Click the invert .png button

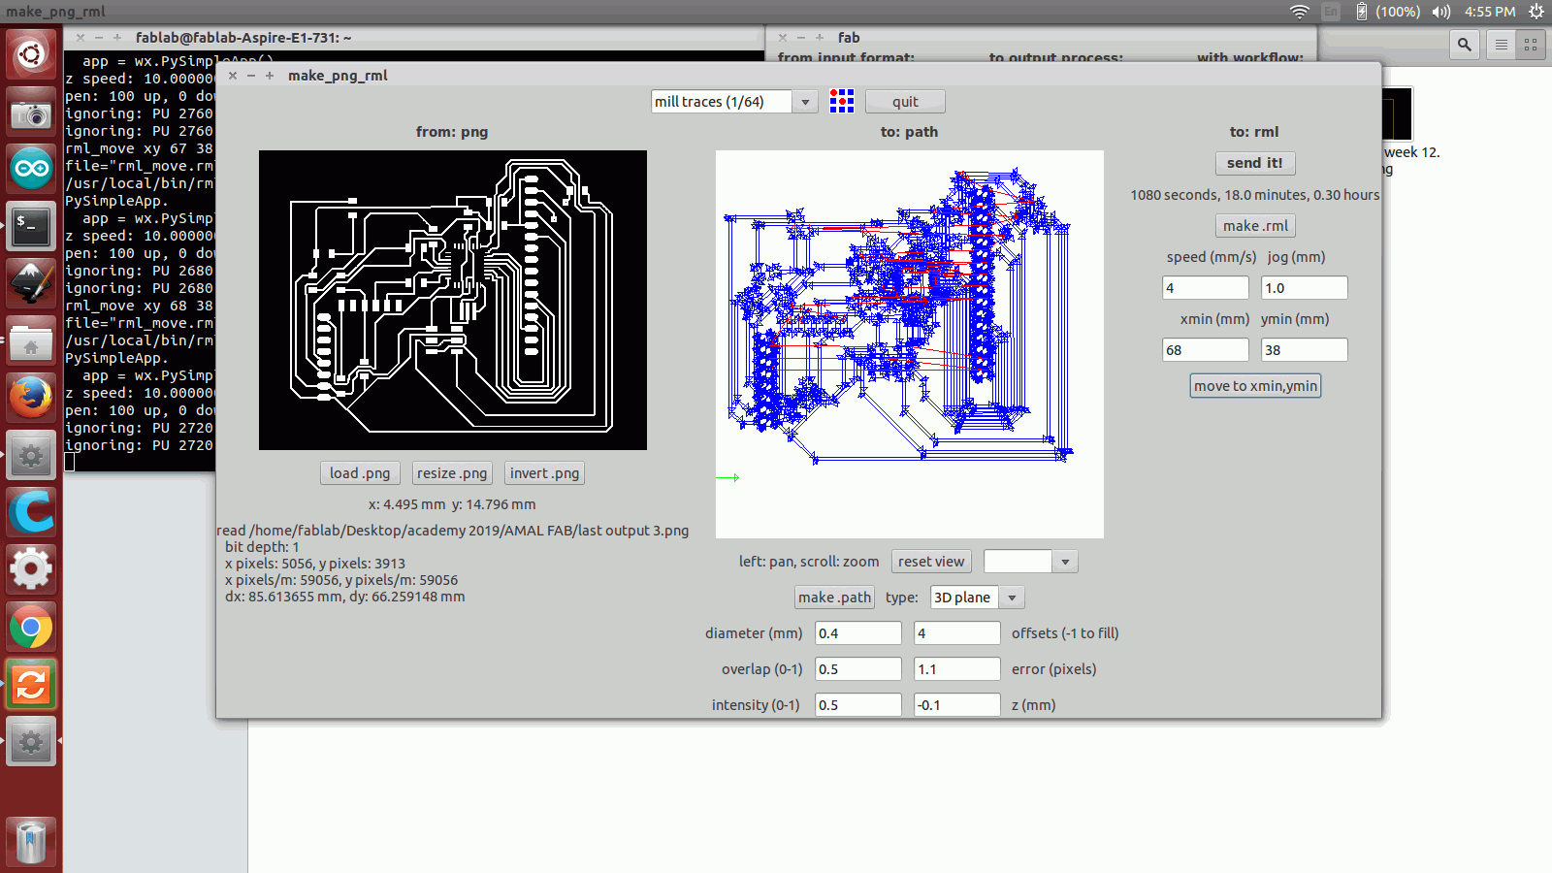[x=544, y=472]
